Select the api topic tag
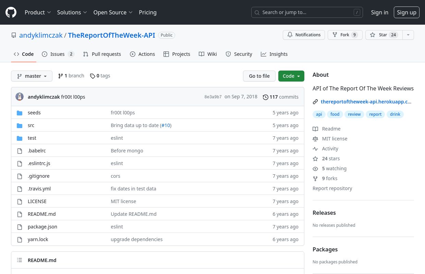 (x=319, y=114)
